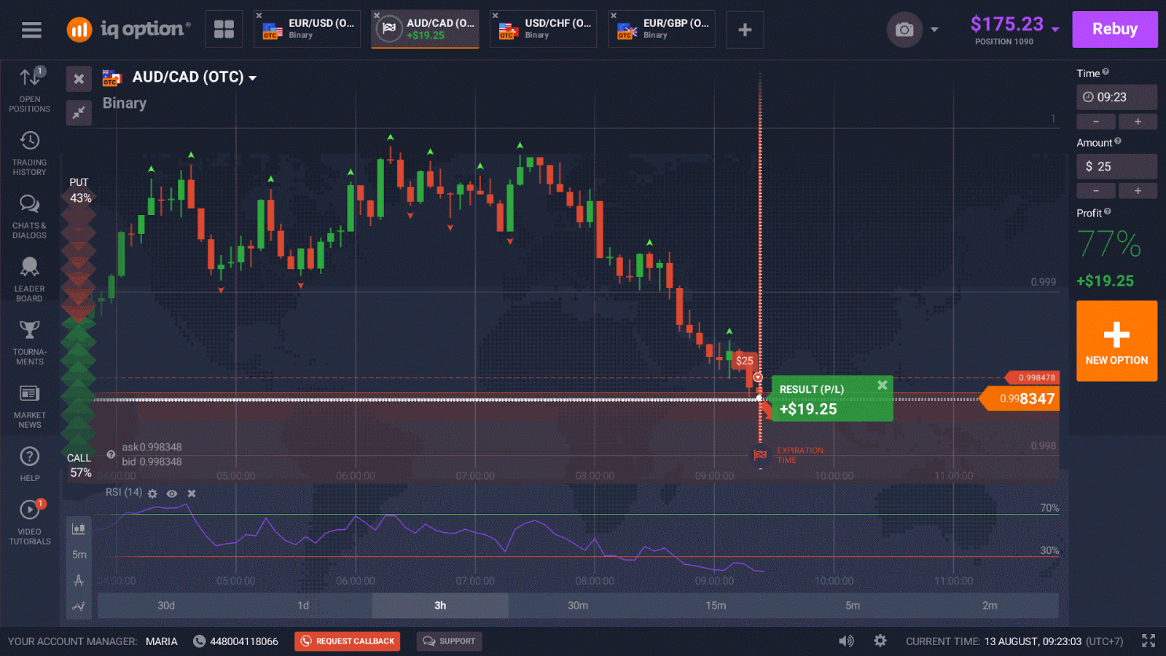Click the expiration time flag marker
The image size is (1166, 656).
(x=760, y=454)
